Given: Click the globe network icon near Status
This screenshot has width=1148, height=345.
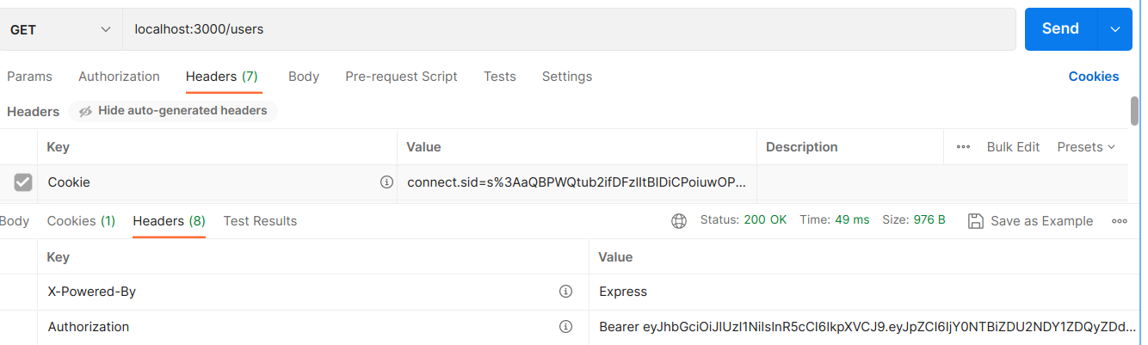Looking at the screenshot, I should (x=679, y=221).
